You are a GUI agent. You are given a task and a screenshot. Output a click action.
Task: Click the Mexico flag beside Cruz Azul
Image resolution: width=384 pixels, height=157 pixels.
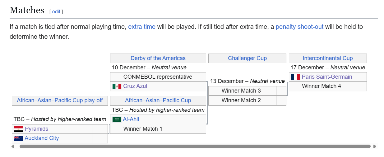point(117,86)
